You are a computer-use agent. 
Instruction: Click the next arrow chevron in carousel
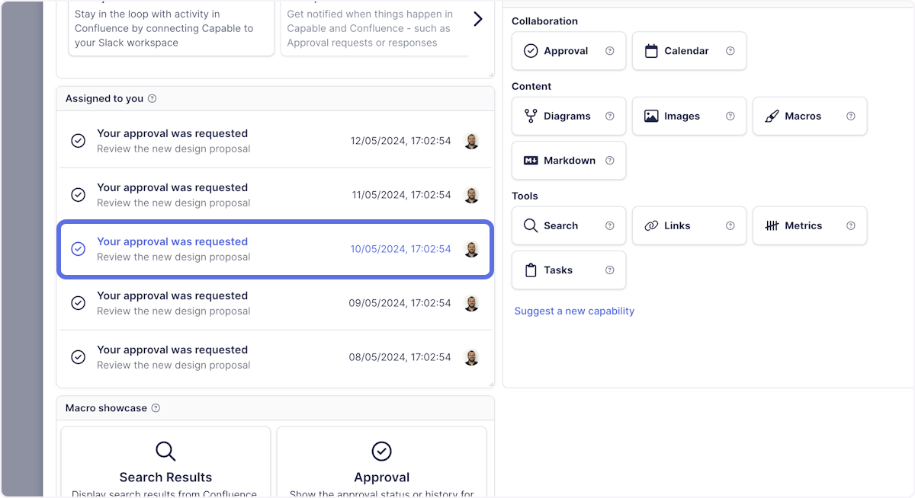(478, 19)
